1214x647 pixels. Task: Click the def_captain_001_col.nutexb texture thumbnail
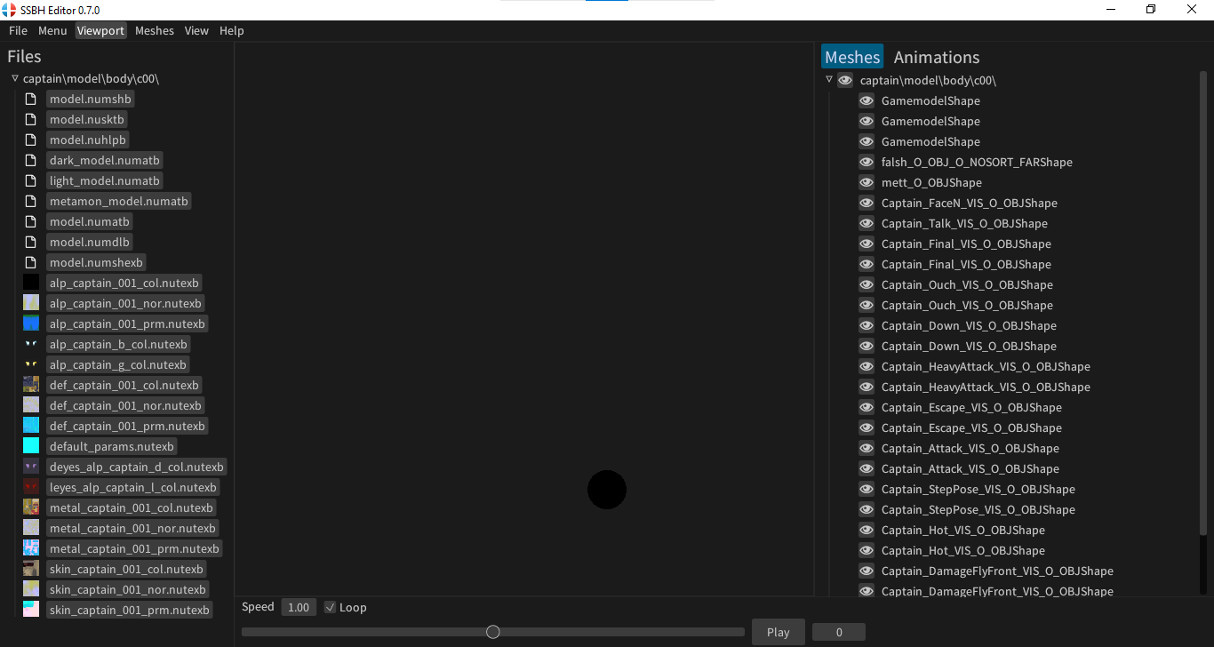[x=31, y=385]
